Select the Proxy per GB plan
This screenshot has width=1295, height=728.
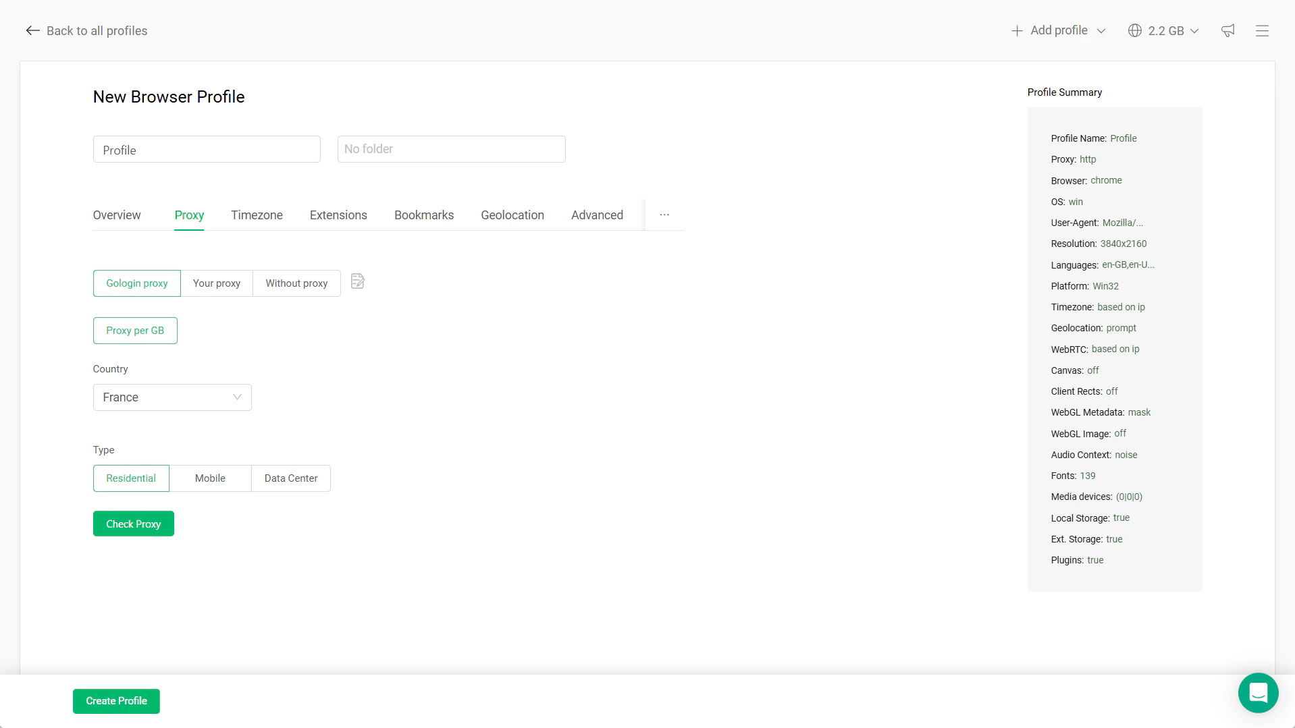[134, 331]
